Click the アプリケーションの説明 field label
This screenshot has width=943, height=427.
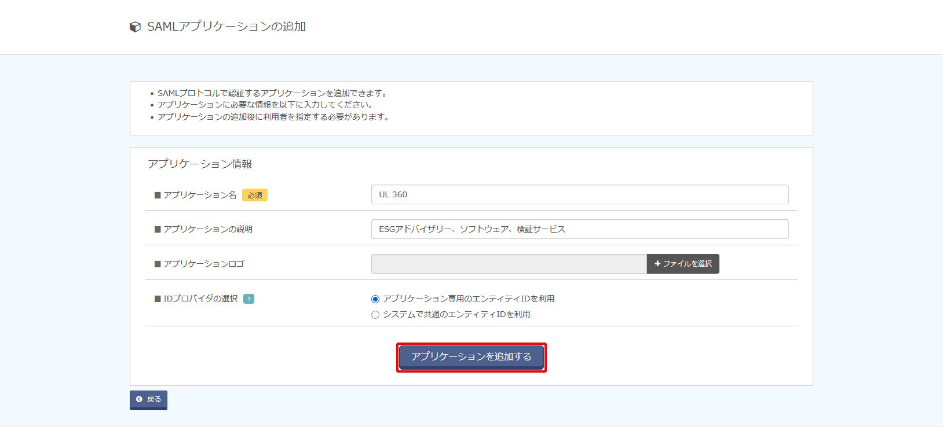pyautogui.click(x=207, y=229)
